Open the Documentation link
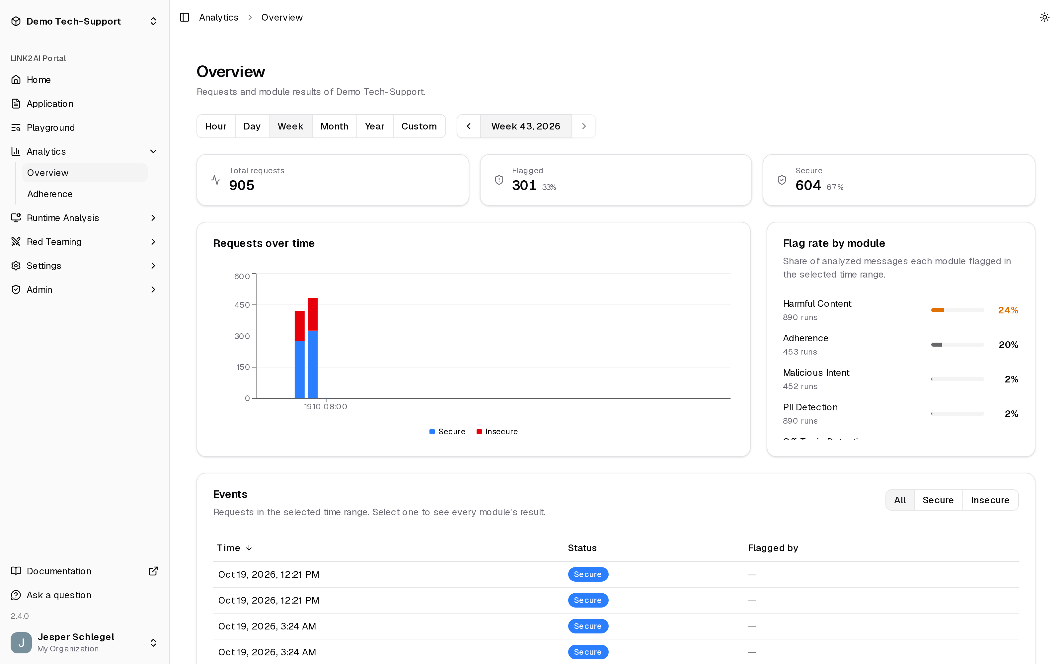 coord(85,571)
